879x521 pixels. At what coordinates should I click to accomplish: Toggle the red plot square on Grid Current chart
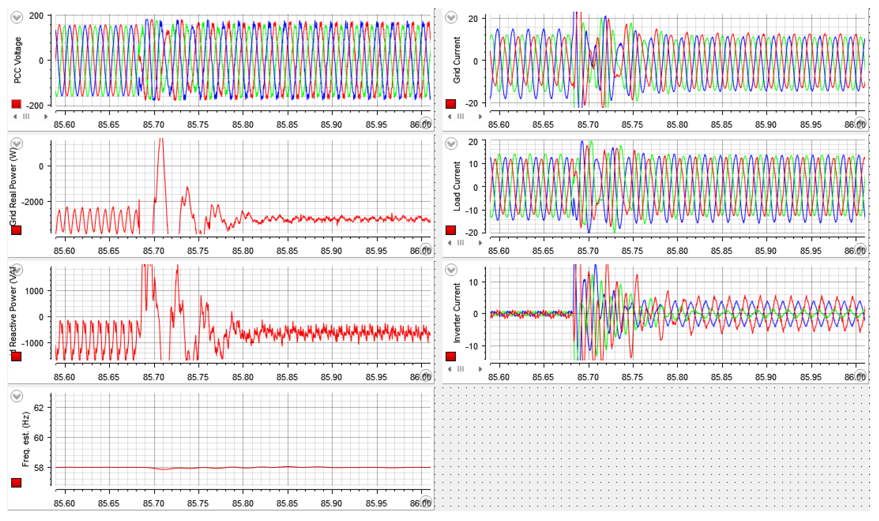click(451, 104)
